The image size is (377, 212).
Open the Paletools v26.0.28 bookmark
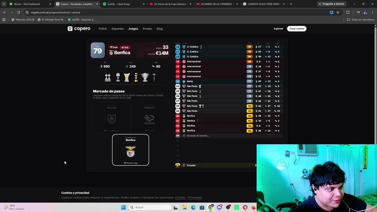click(x=23, y=20)
